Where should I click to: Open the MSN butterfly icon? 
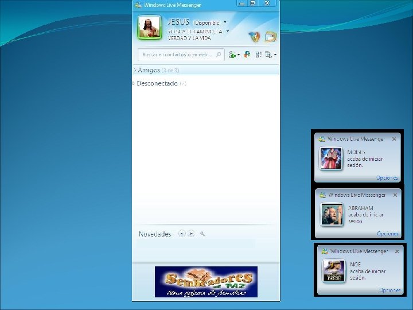point(254,37)
